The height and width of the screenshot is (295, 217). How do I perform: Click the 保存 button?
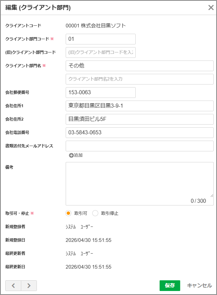click(170, 286)
